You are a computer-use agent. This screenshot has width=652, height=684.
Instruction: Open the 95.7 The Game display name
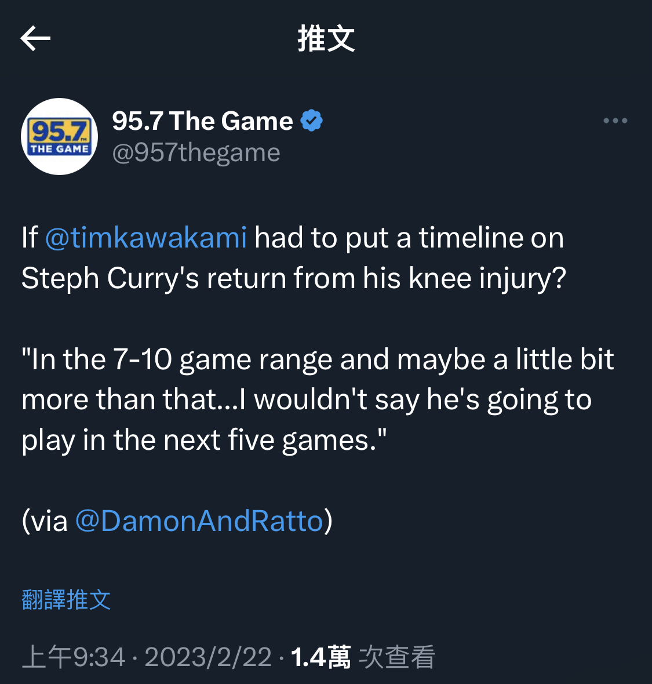point(202,121)
